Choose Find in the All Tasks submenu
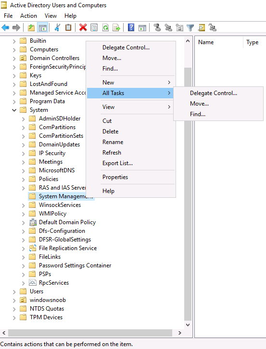The image size is (266, 349). coord(218,114)
